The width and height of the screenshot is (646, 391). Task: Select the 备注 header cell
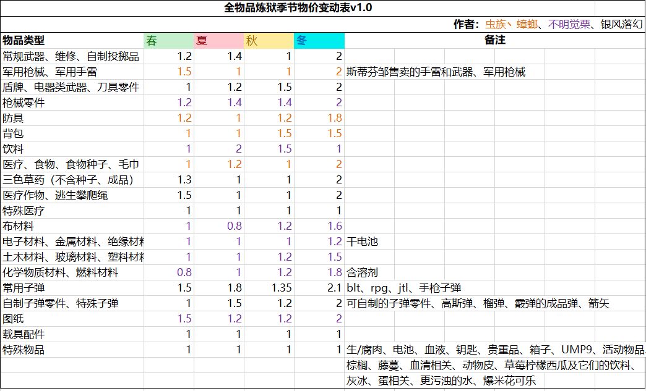coord(495,40)
